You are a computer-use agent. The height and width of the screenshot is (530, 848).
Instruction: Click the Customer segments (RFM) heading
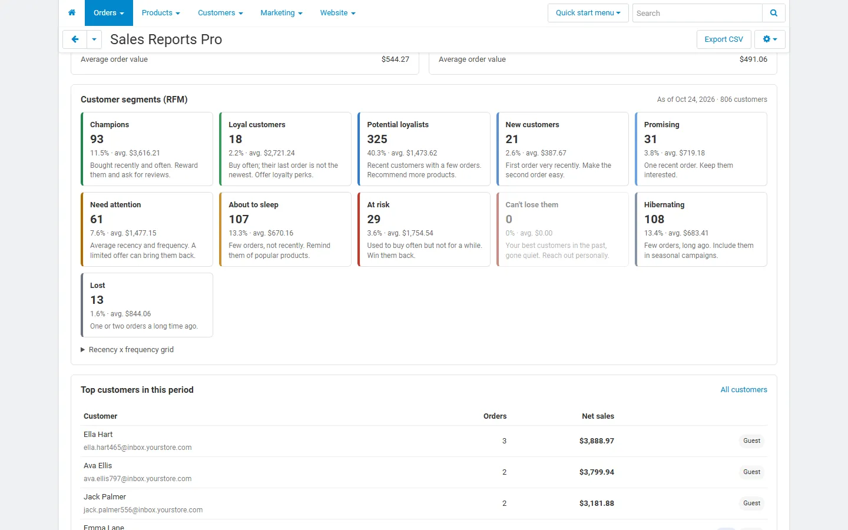pyautogui.click(x=134, y=100)
